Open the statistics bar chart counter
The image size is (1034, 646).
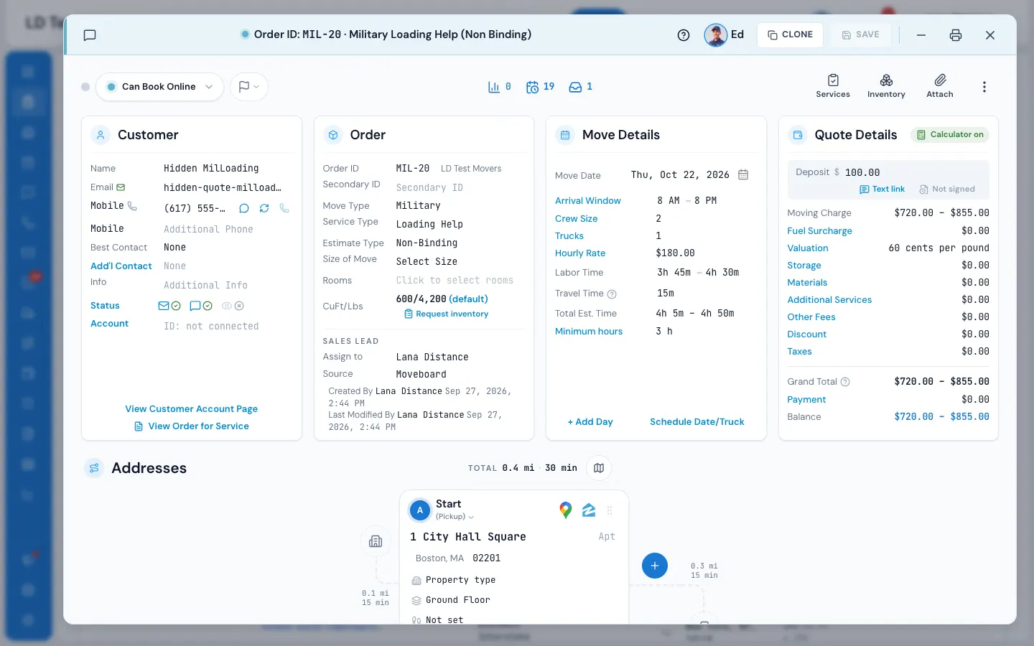coord(500,87)
